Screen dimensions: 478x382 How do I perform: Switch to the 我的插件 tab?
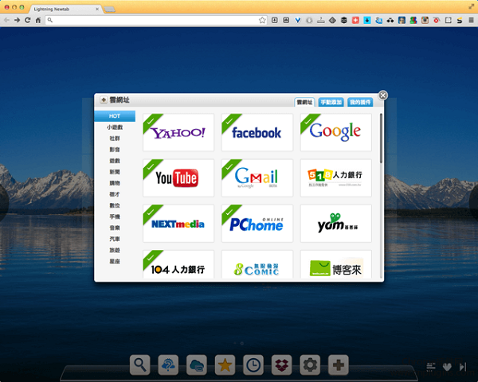coord(360,103)
